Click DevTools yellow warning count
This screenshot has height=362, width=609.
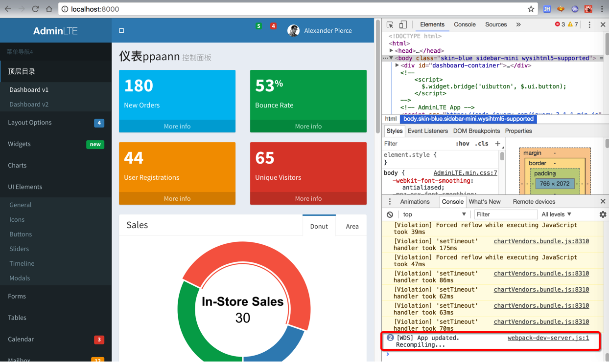[x=573, y=24]
